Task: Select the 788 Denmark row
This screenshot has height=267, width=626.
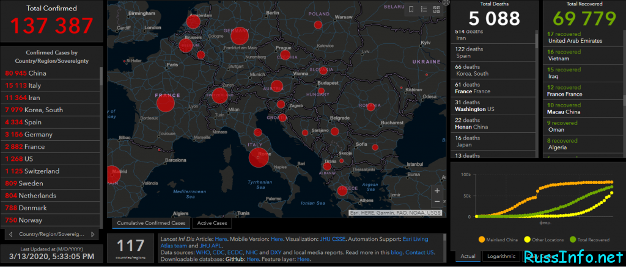Action: pyautogui.click(x=51, y=208)
